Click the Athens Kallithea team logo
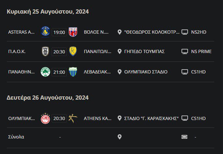This screenshot has width=223, height=154. pos(73,118)
